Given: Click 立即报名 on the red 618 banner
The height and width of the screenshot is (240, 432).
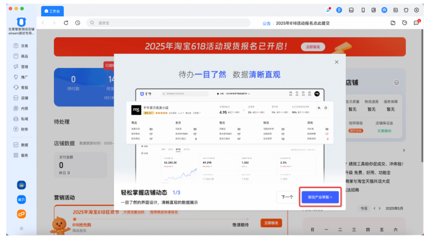Looking at the screenshot, I should tap(313, 47).
